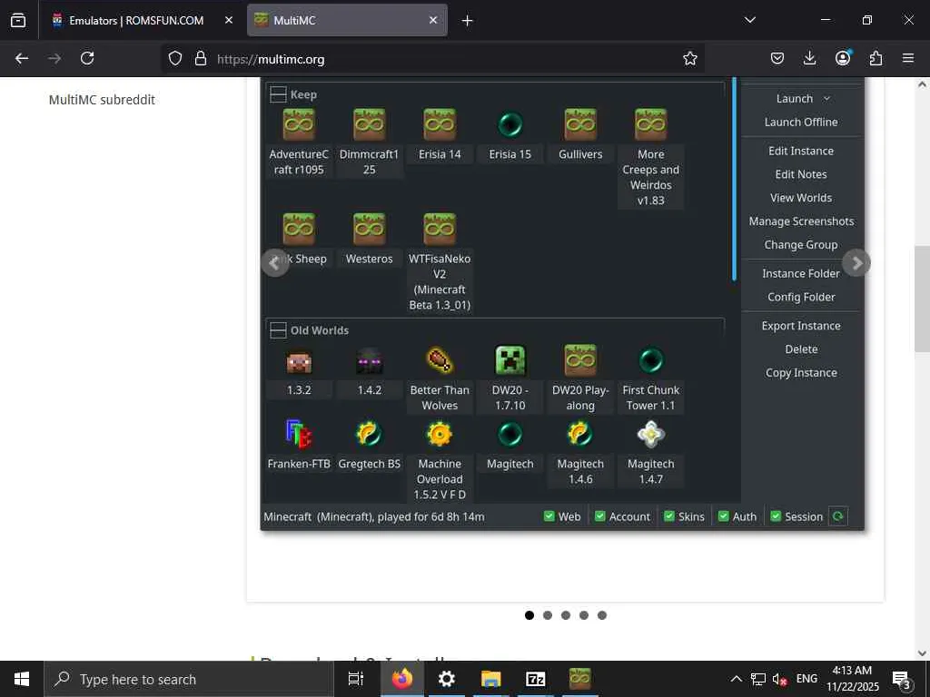Screen dimensions: 930x697
Task: Select the WTFisaNeko V2 instance icon
Action: [440, 230]
